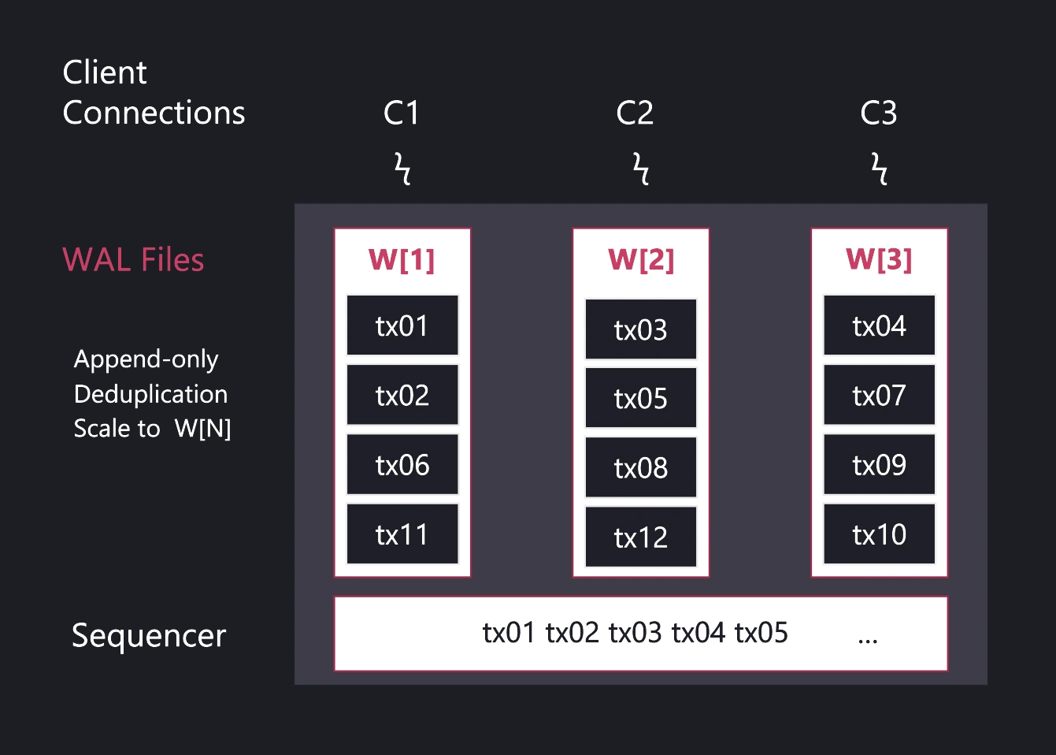
Task: Click the tx03 block in W[2]
Action: click(x=641, y=329)
